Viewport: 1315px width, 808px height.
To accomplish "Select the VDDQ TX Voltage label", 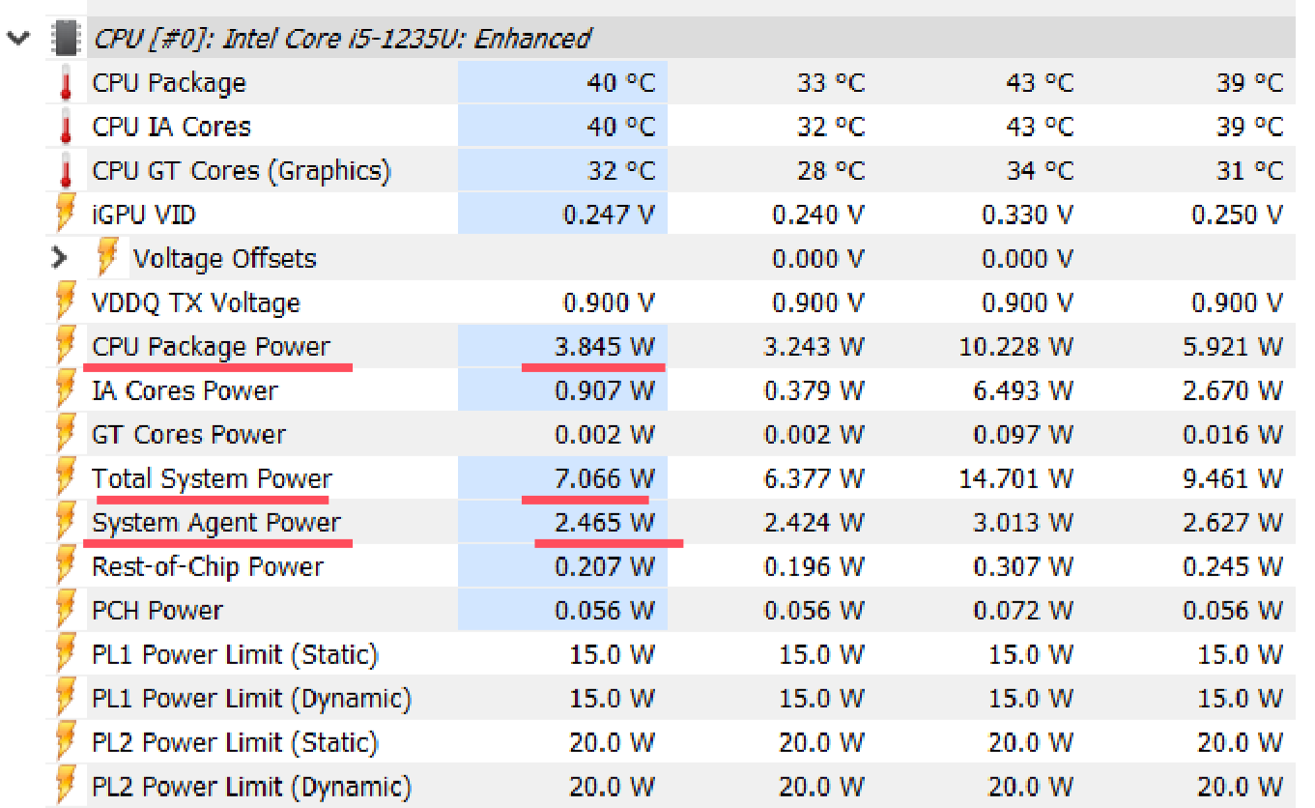I will (x=196, y=303).
